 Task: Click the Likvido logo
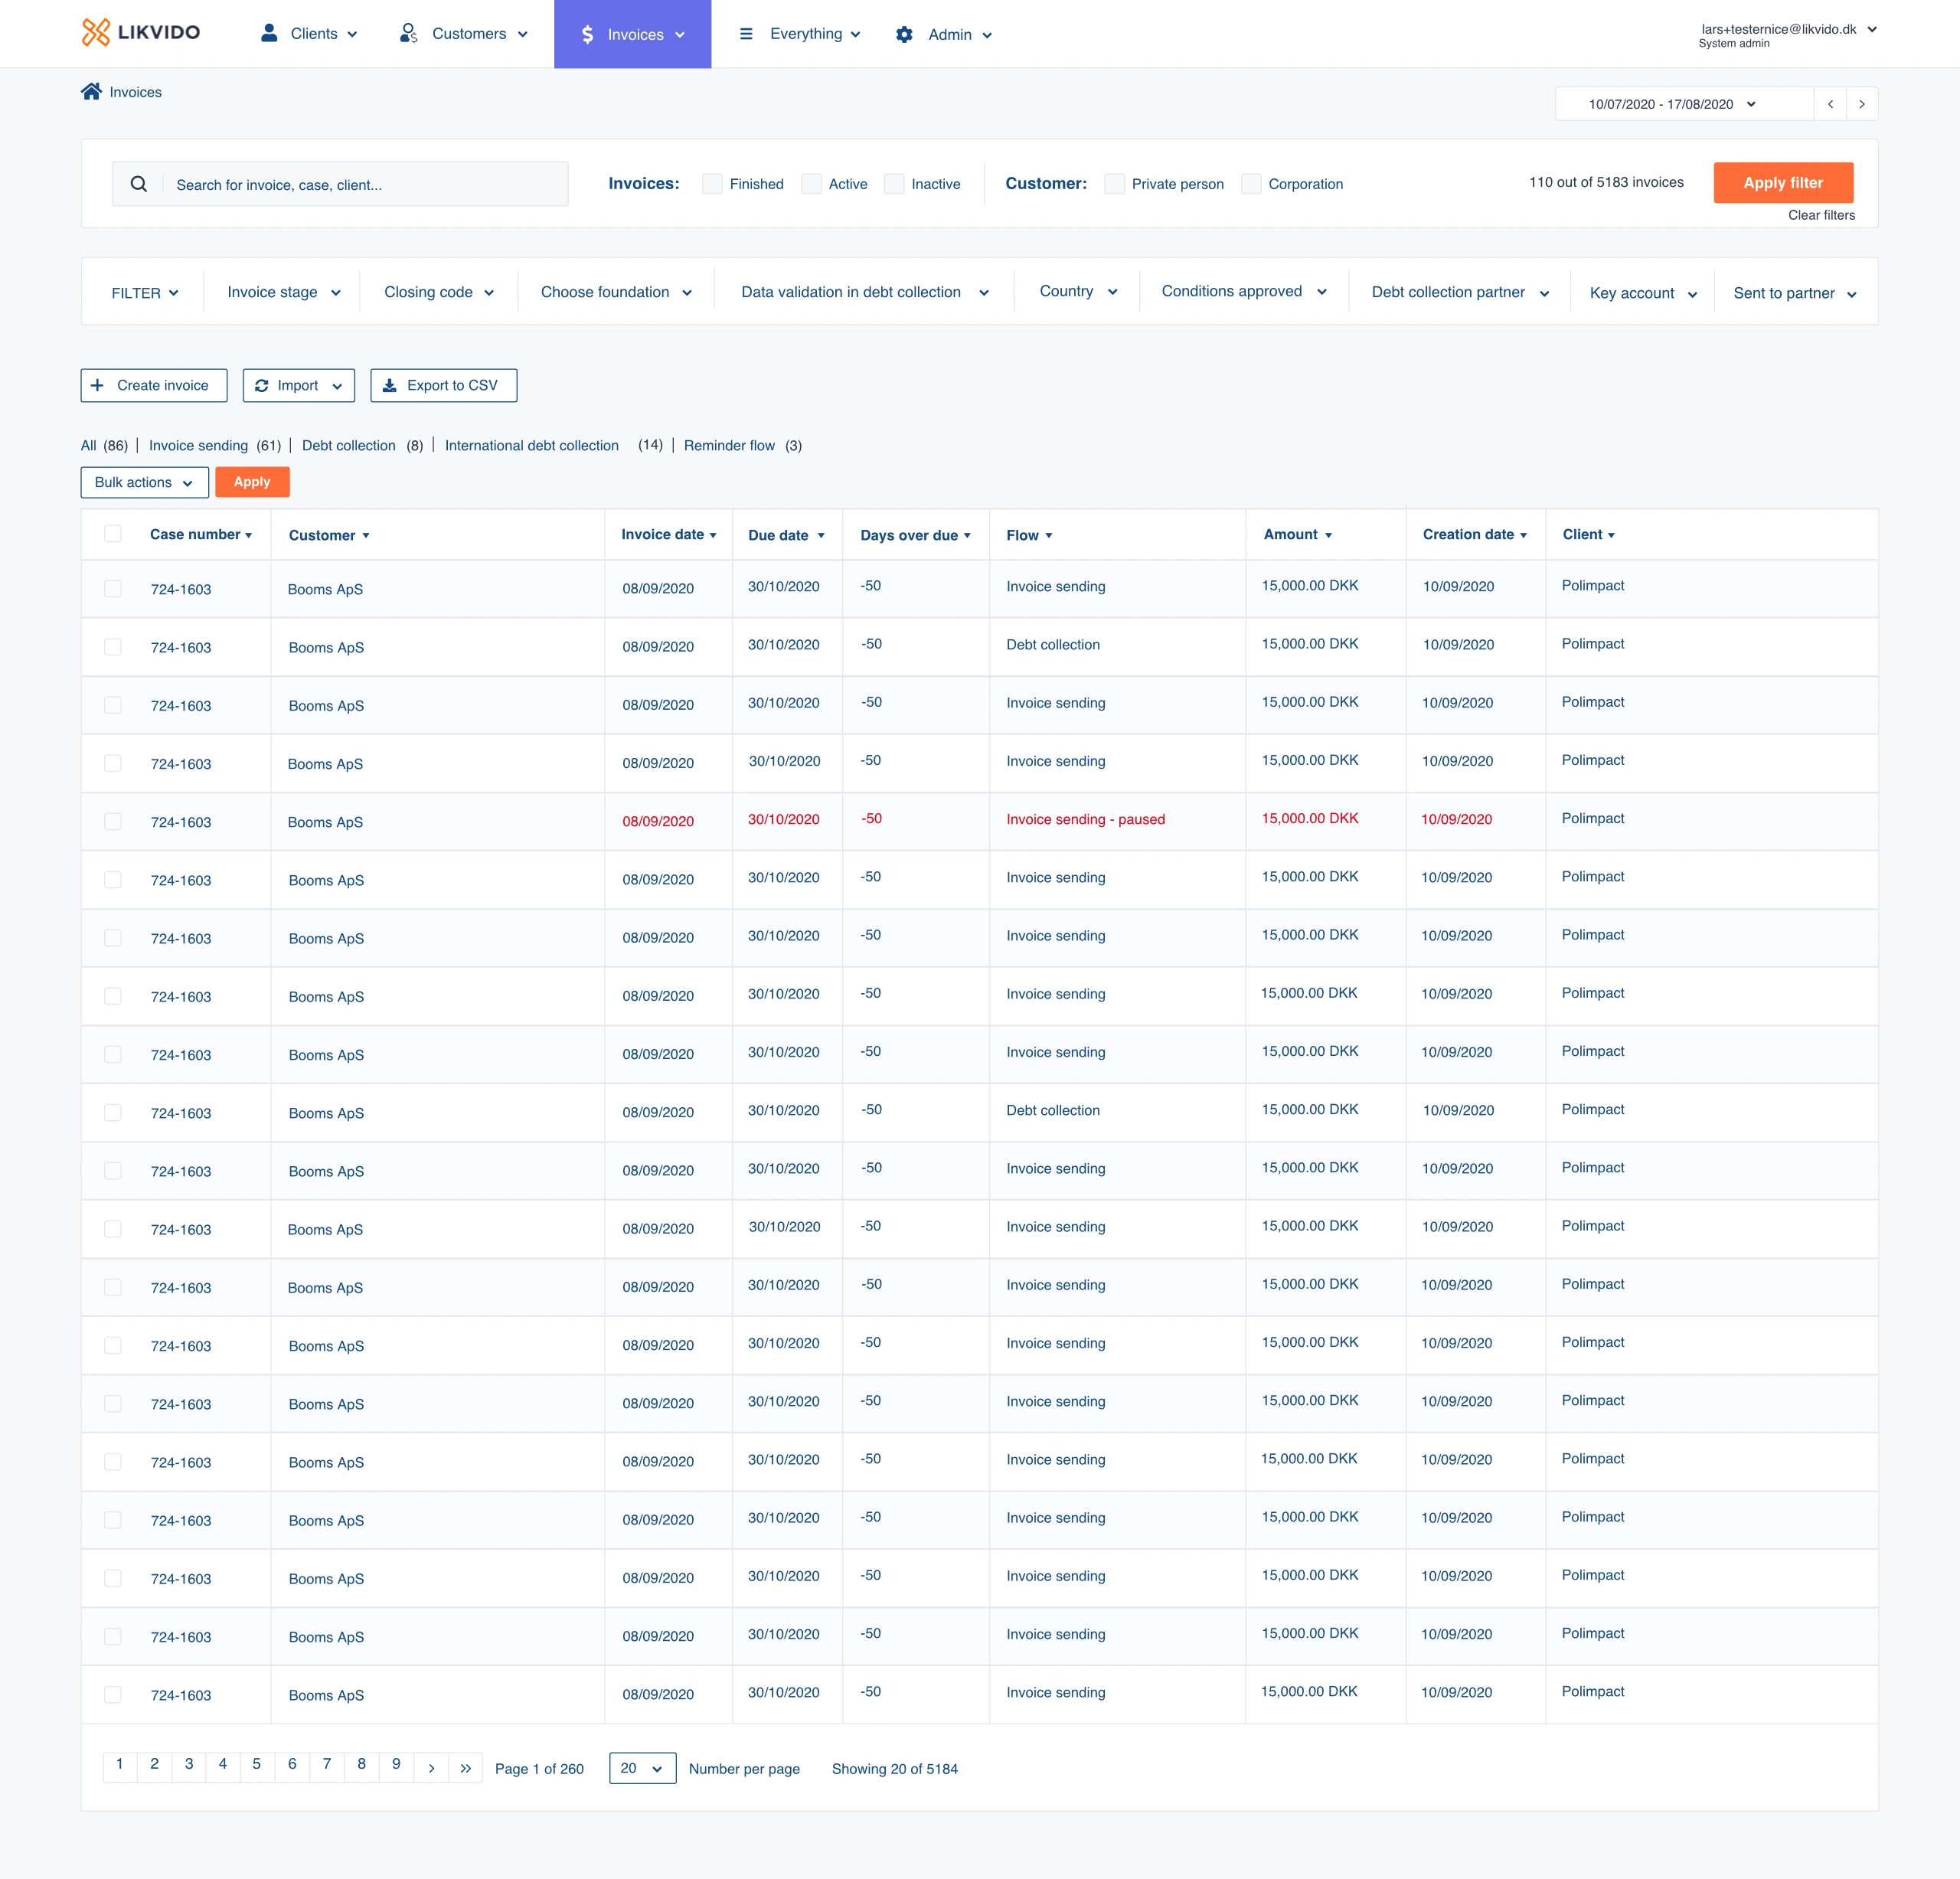(x=141, y=33)
